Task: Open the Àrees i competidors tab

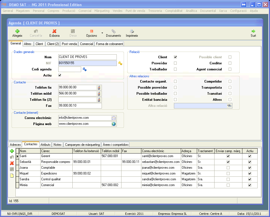Action: [116, 145]
